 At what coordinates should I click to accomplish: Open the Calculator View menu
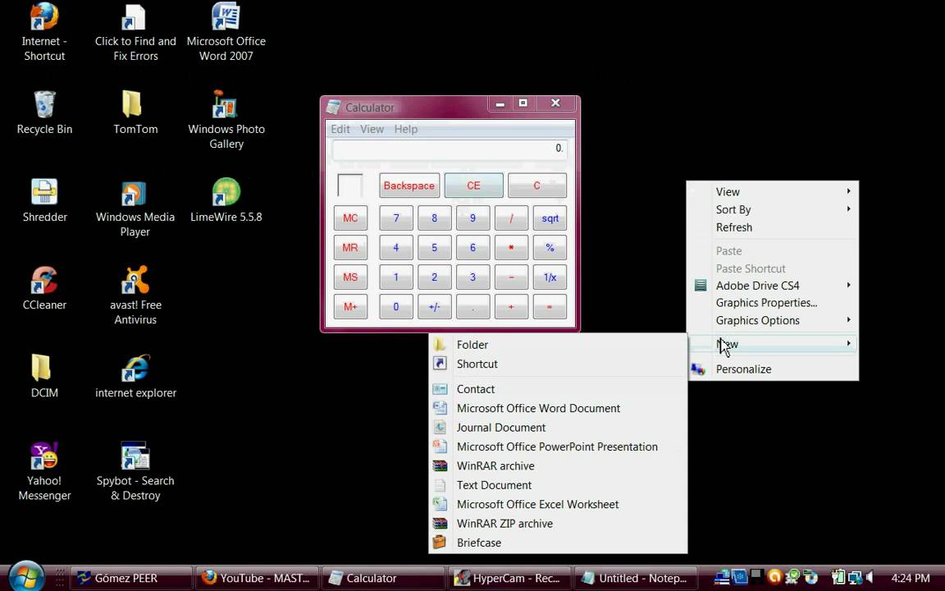[372, 129]
